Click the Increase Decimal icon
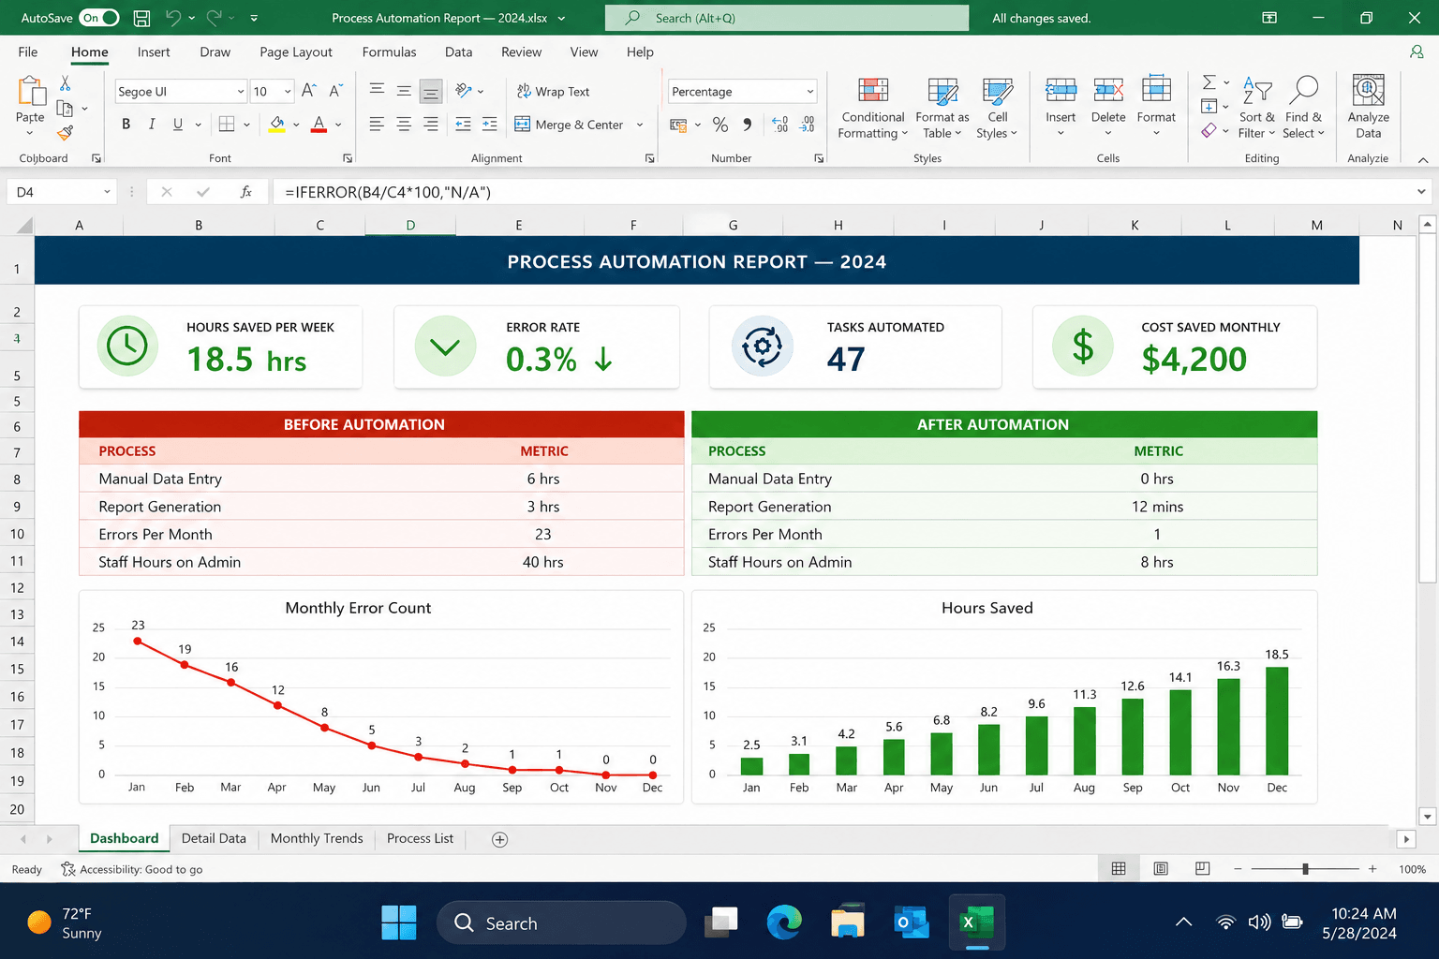Screen dimensions: 1439x959 [779, 125]
